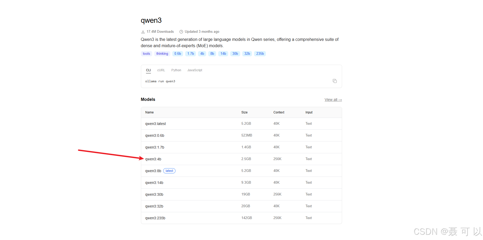483x240 pixels.
Task: Select the 30b size tag
Action: [x=235, y=54]
